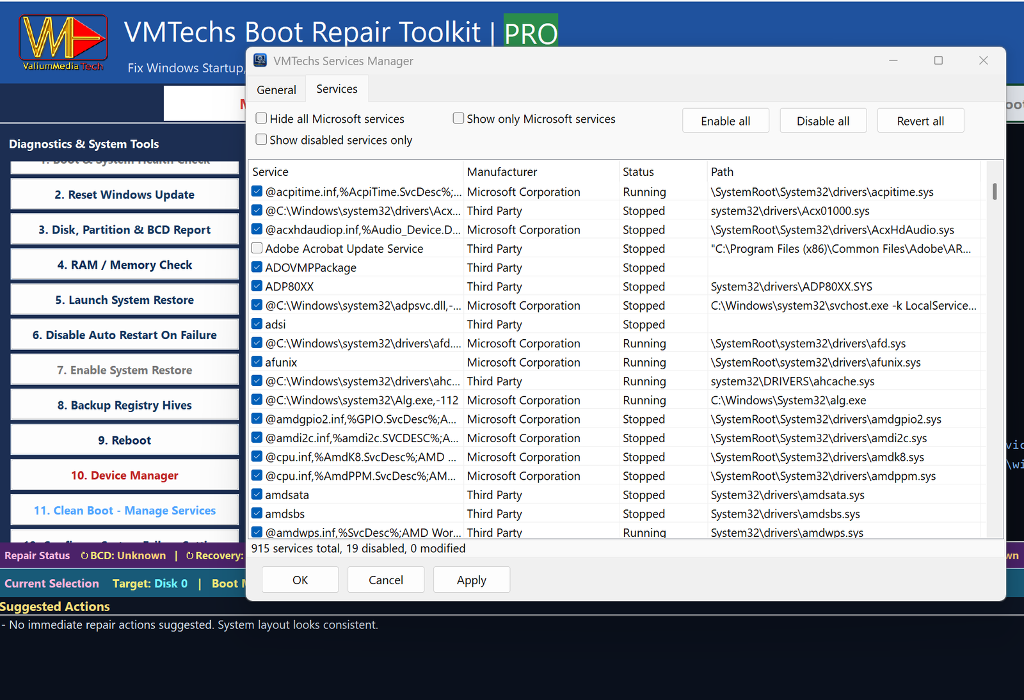Run the RAM / Memory Check
This screenshot has height=700, width=1024.
pos(125,265)
